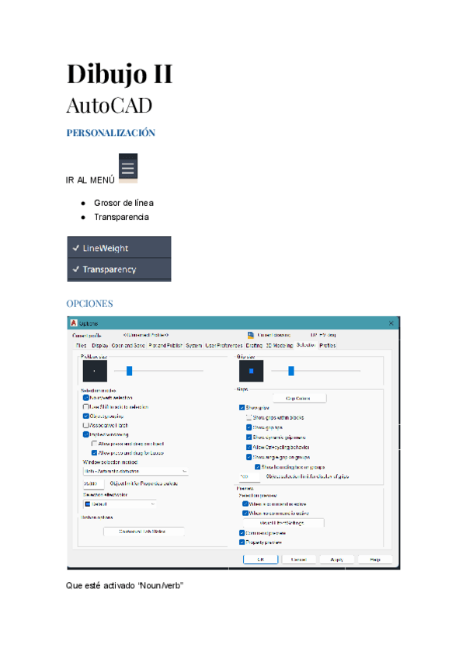Toggle When no command is active checkbox
466x659 pixels.
[245, 513]
